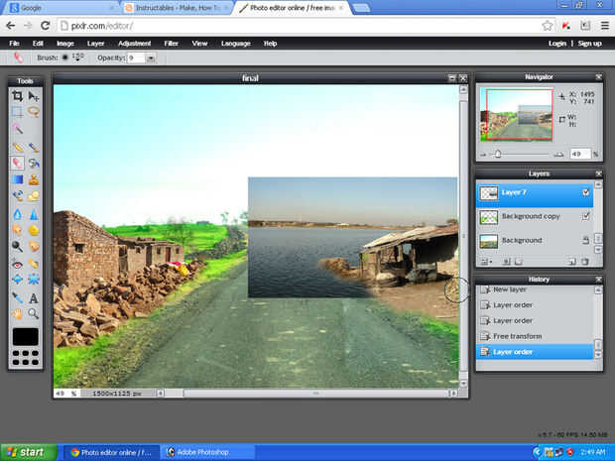The height and width of the screenshot is (461, 615).
Task: Open the Chrome menu button
Action: [x=605, y=26]
